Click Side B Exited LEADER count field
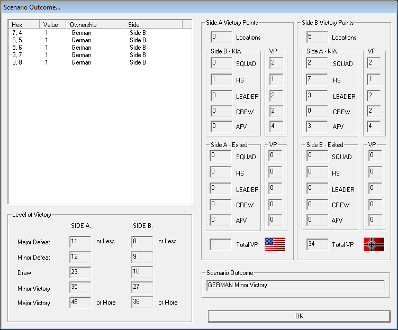 click(x=317, y=188)
